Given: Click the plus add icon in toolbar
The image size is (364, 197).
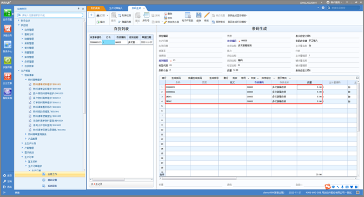Looking at the screenshot, I should pyautogui.click(x=91, y=15).
